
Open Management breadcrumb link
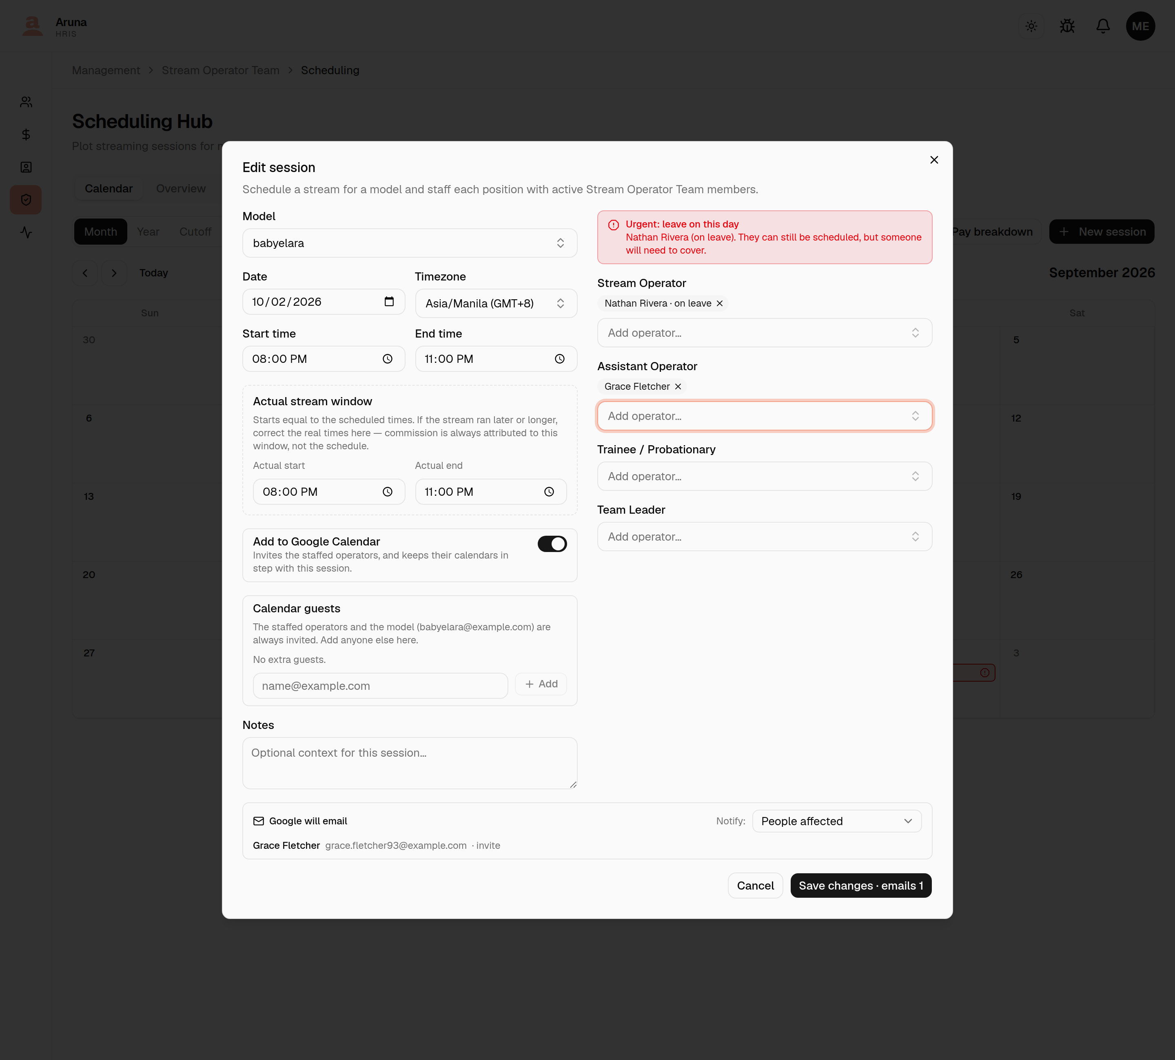pos(106,71)
